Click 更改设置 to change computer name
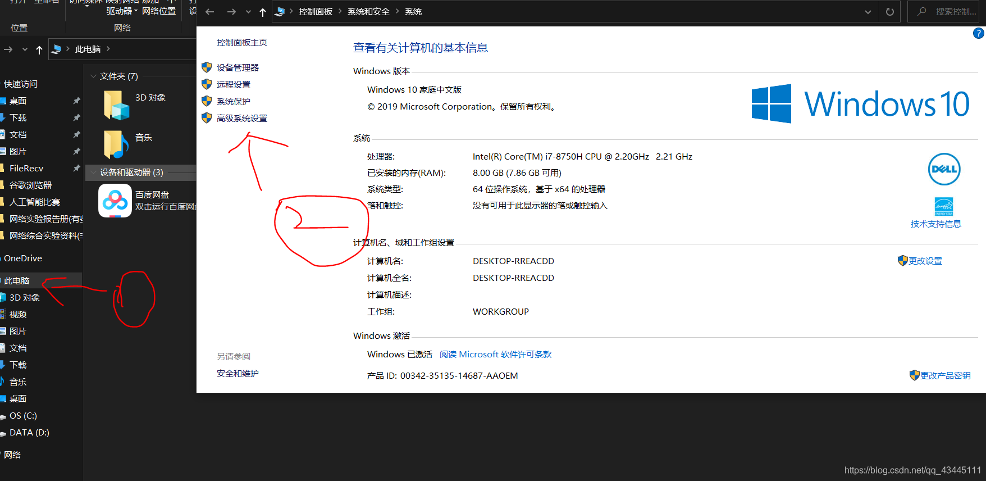 (x=925, y=261)
